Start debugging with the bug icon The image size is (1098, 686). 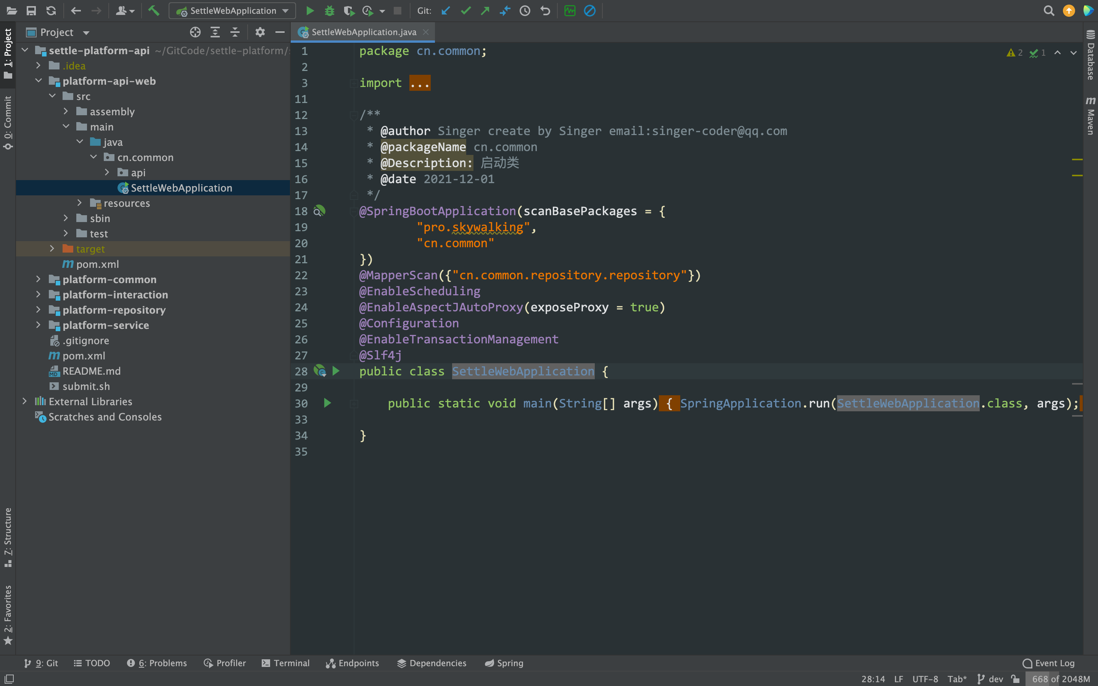329,10
